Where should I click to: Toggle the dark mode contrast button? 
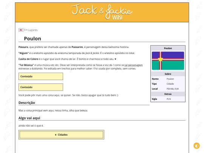(196, 145)
